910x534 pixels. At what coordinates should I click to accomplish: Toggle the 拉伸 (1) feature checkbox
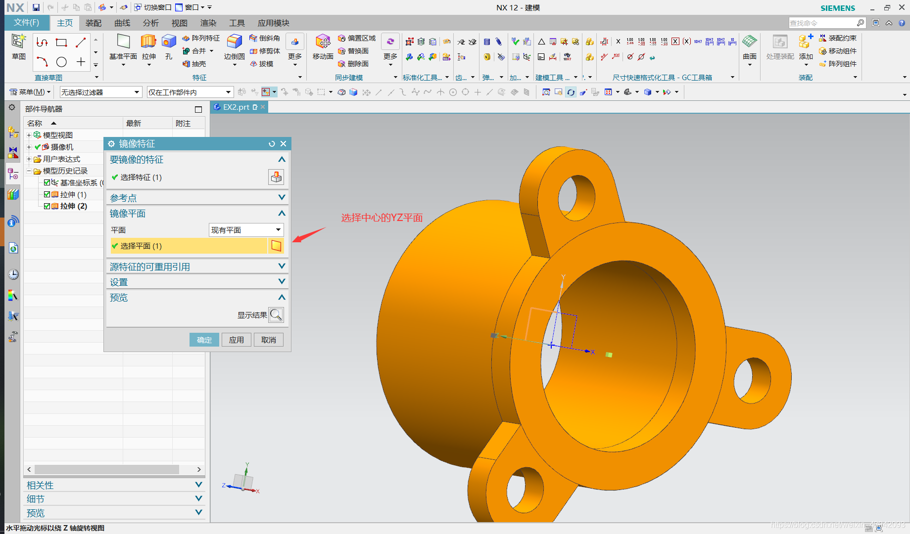point(47,194)
